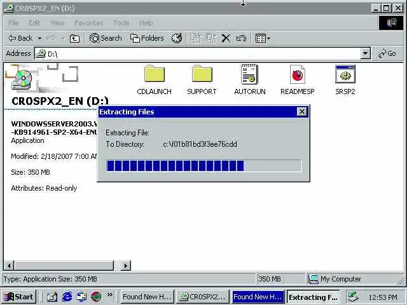Screen dimensions: 407x305
Task: Open the Favorites menu
Action: (x=89, y=23)
